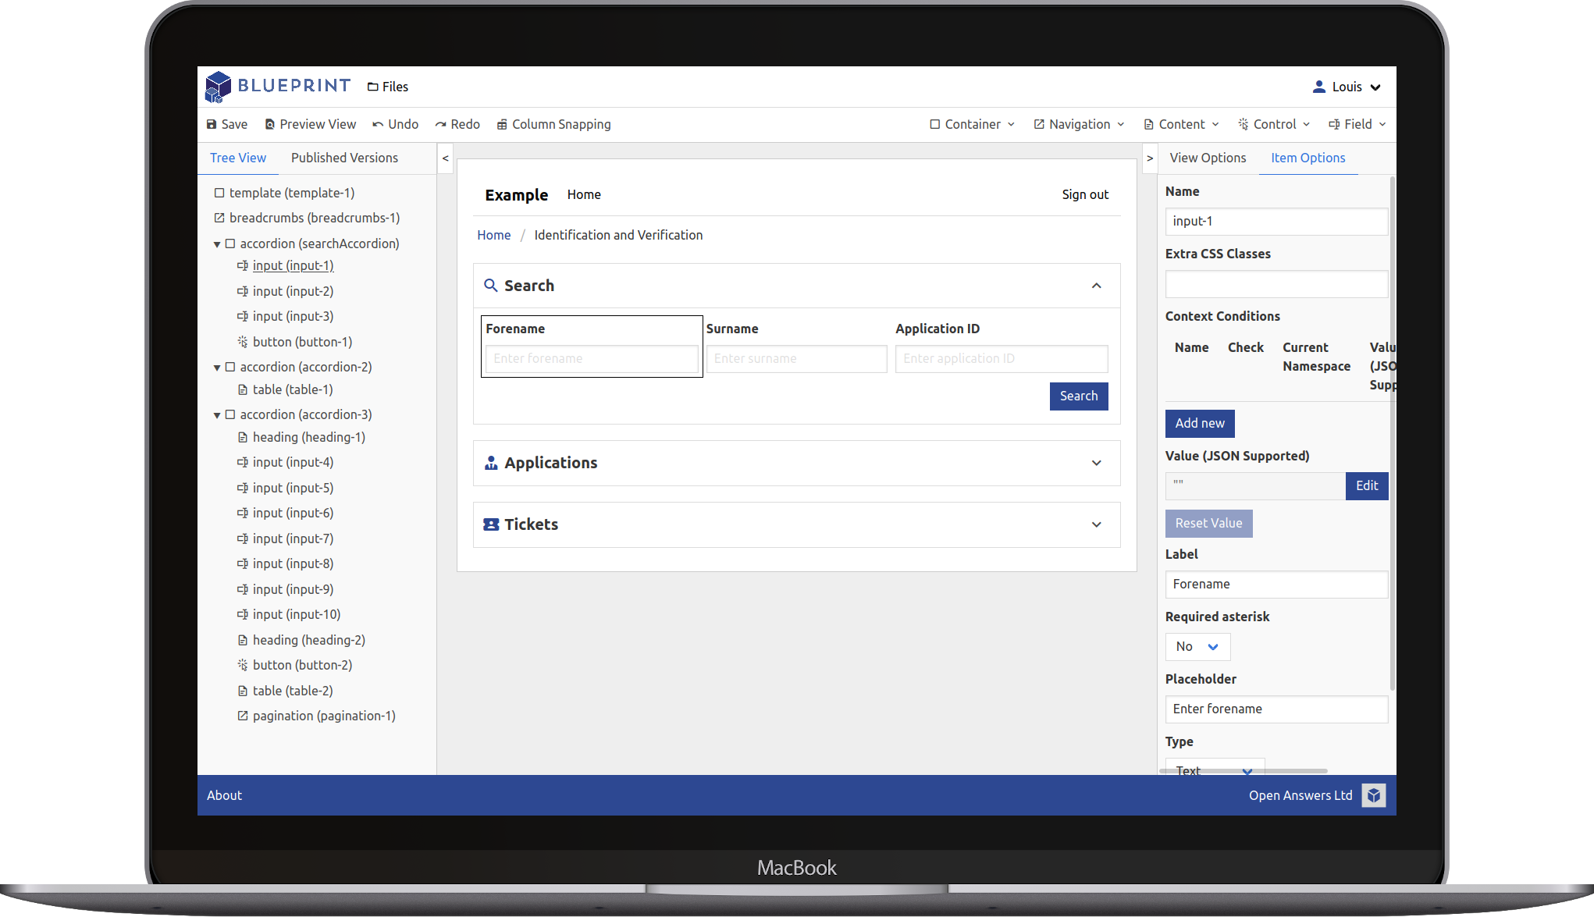Screen dimensions: 1594x917
Task: Click the Undo icon
Action: pos(377,124)
